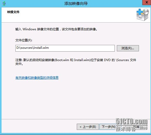Go back with 上一步(B) button

point(88,127)
